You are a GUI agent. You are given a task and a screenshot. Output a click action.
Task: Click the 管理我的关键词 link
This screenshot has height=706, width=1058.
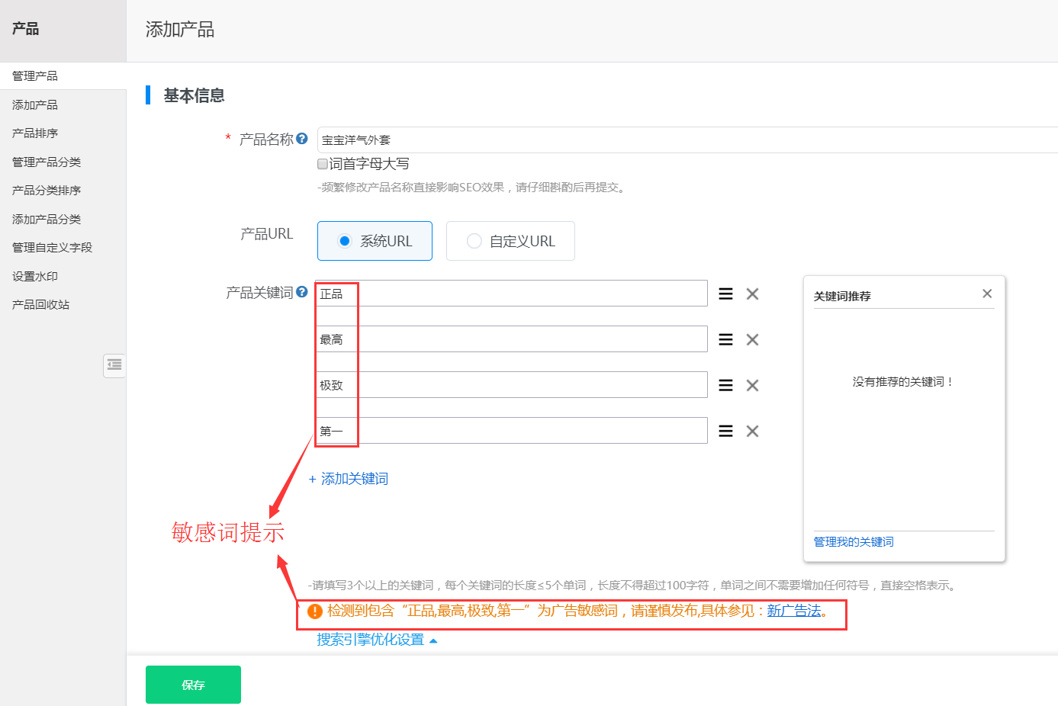[854, 542]
